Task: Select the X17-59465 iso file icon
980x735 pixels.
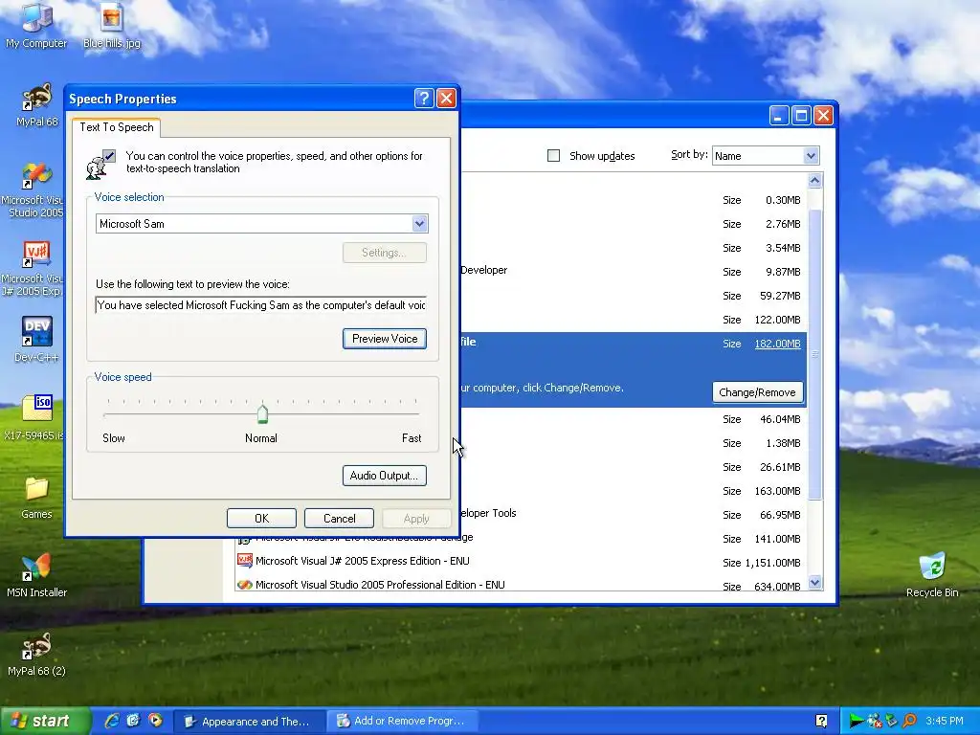Action: click(36, 417)
